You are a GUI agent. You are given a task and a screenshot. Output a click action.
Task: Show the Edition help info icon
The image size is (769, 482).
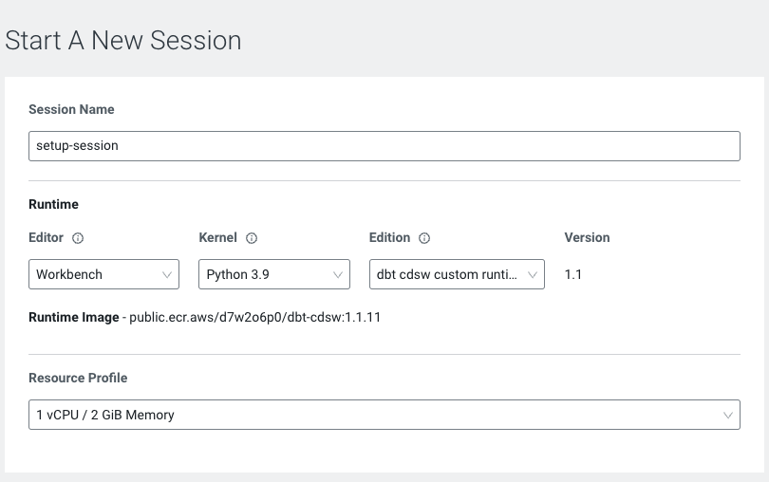[x=425, y=238]
